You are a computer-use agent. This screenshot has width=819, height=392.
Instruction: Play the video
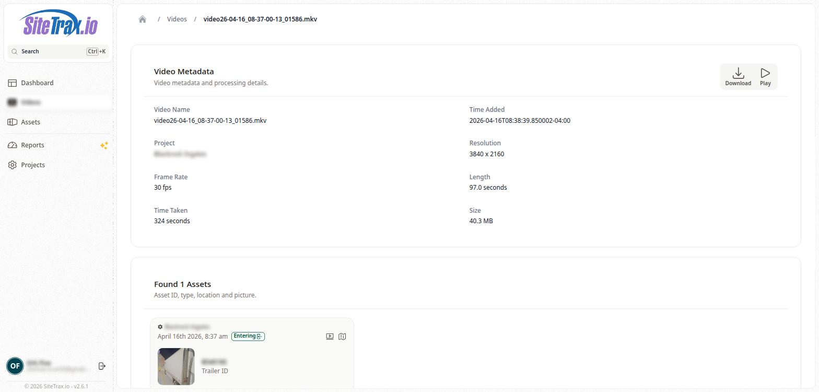pos(765,77)
